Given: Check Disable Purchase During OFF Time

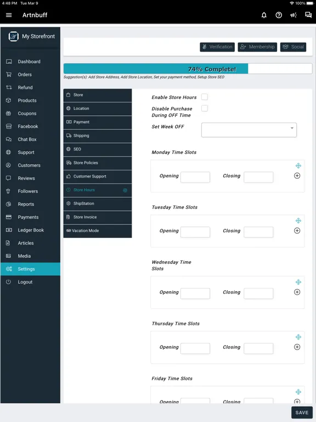Looking at the screenshot, I should (x=205, y=108).
